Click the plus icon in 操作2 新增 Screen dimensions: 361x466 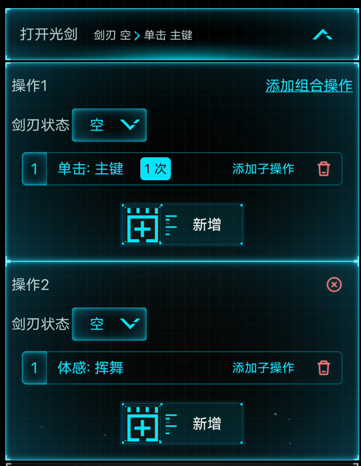click(143, 424)
